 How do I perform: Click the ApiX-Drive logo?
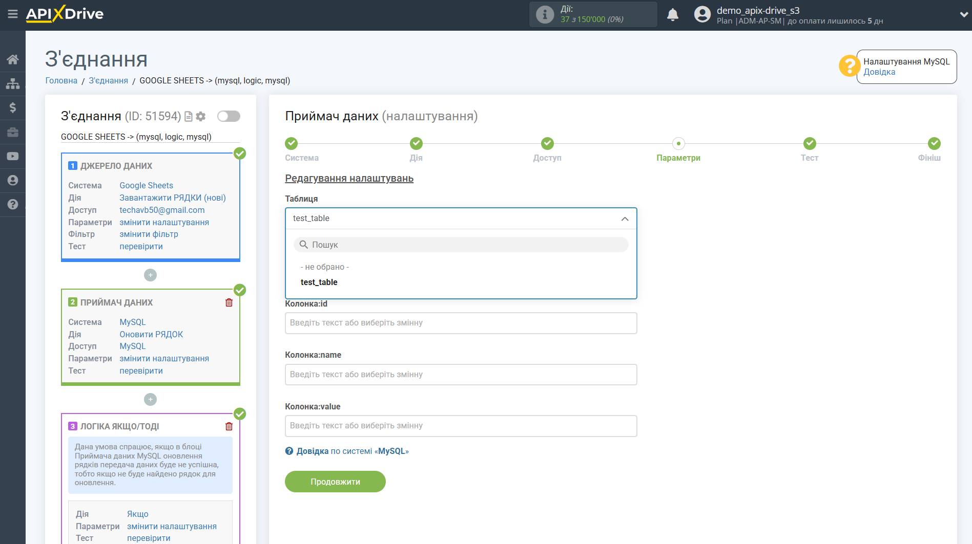pos(65,14)
